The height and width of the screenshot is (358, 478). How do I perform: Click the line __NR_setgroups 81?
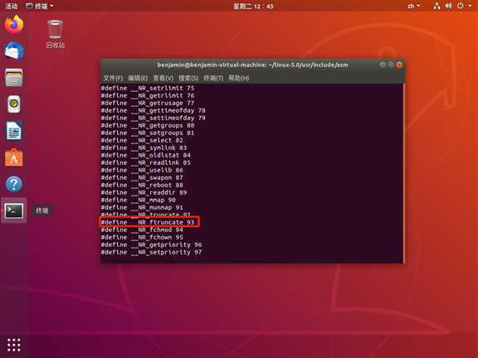click(x=148, y=133)
